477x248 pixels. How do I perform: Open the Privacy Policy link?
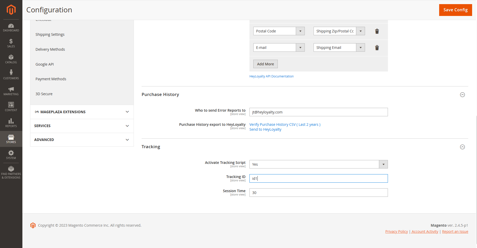click(x=396, y=232)
